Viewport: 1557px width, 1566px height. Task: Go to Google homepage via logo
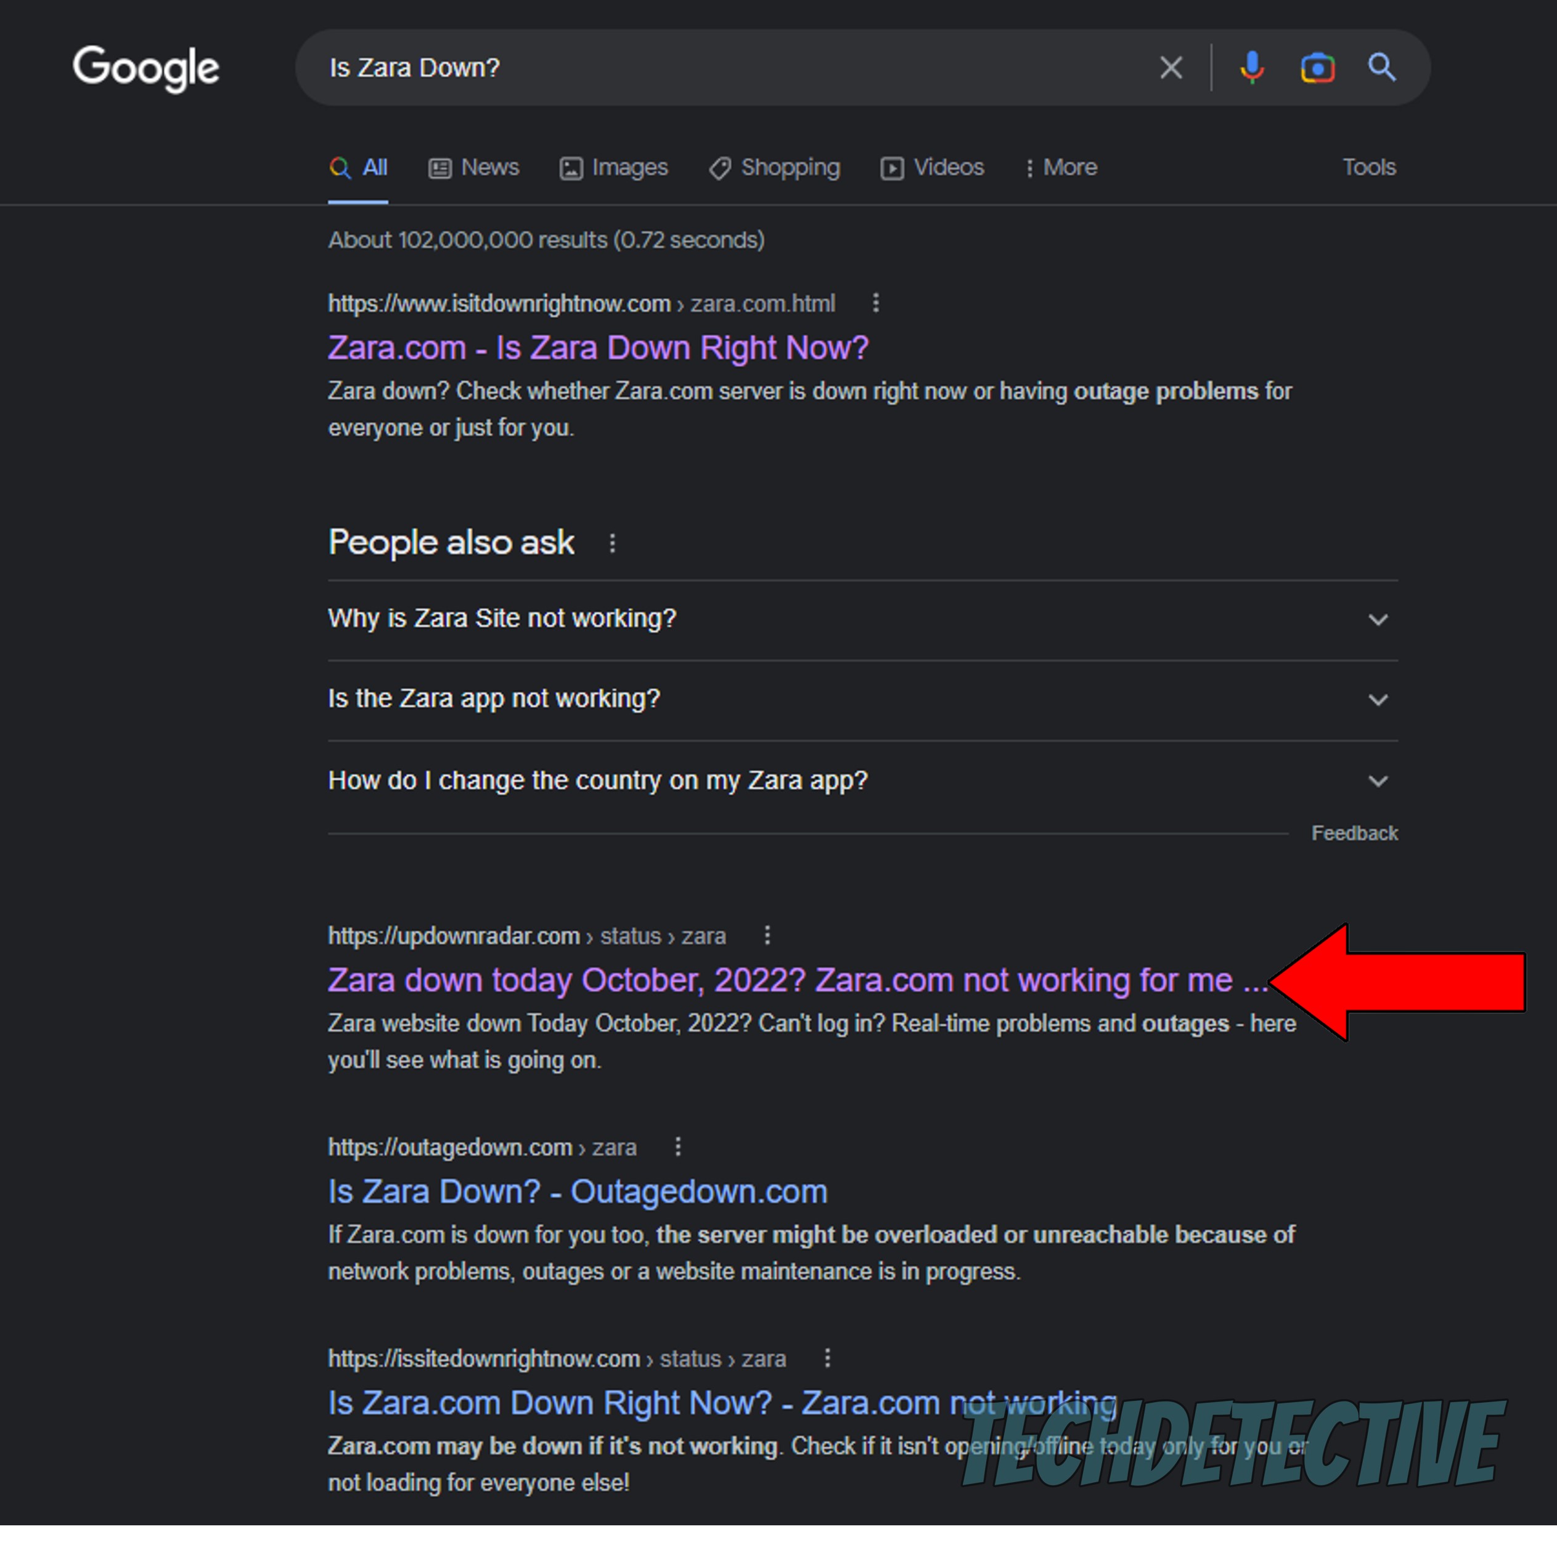click(146, 68)
